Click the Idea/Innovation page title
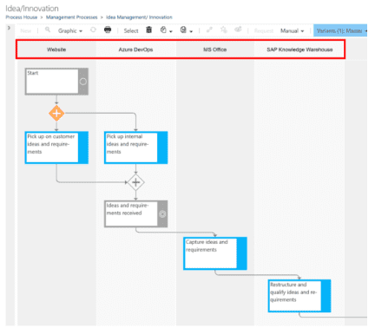Screen dimensions: 375x328 [x=32, y=9]
